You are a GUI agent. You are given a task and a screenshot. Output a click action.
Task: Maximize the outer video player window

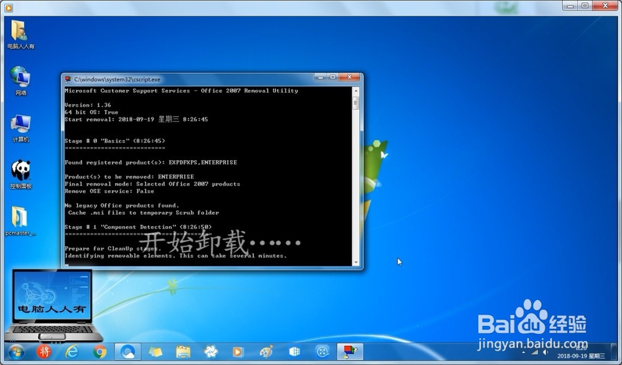click(585, 6)
